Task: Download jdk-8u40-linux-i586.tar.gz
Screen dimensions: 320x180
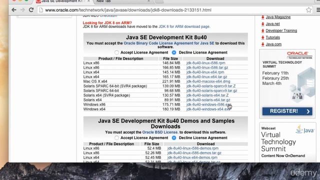Action: pyautogui.click(x=207, y=67)
